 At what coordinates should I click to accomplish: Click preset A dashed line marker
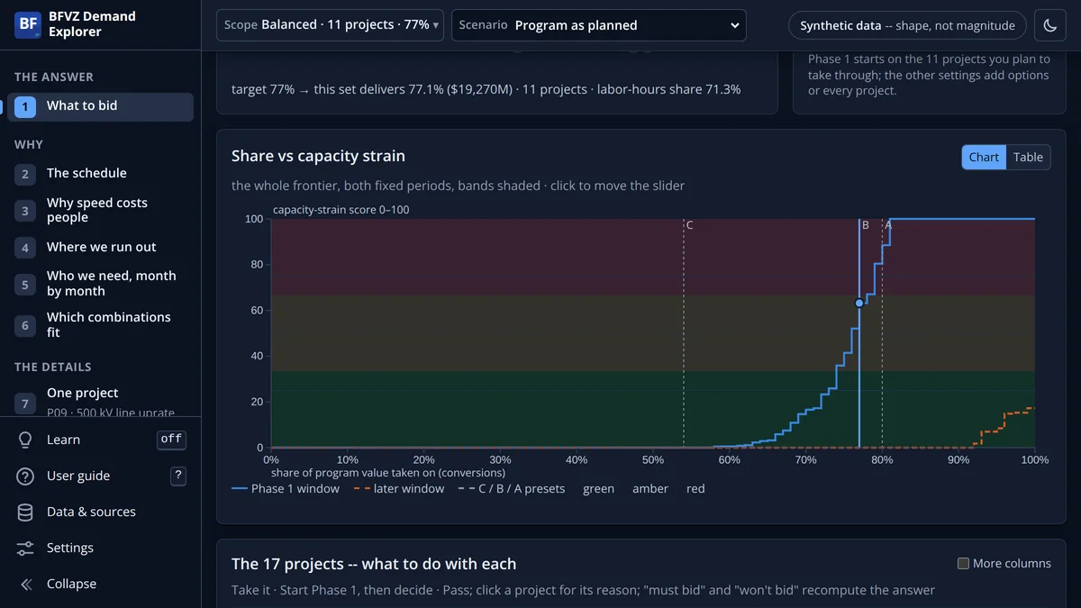[x=883, y=333]
